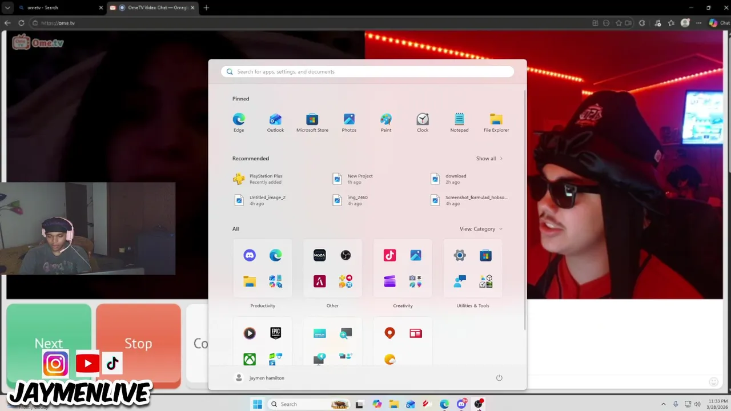
Task: Open File Explorer from the taskbar
Action: point(394,404)
